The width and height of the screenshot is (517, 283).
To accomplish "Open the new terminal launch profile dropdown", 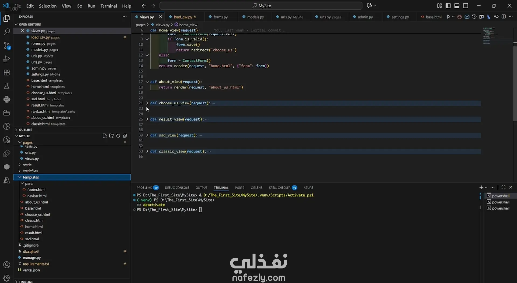I will (486, 187).
